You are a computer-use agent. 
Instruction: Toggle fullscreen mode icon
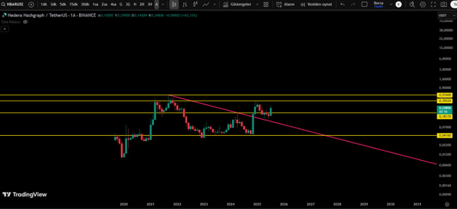pos(433,4)
